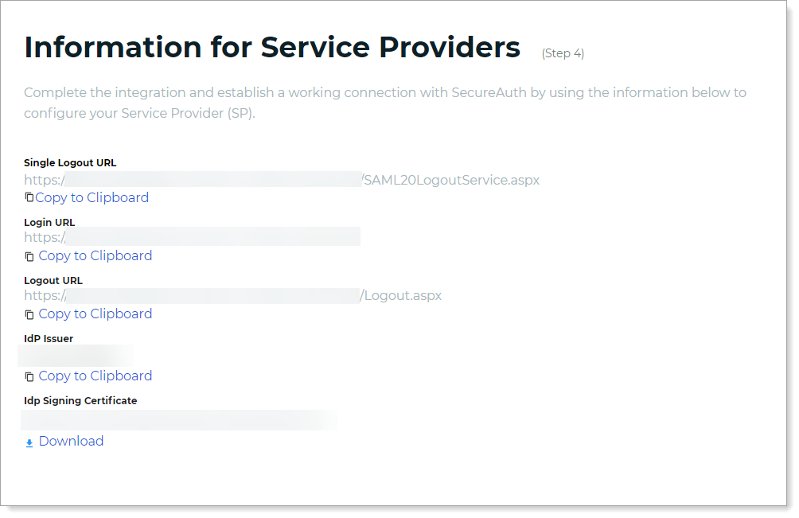The width and height of the screenshot is (799, 518).
Task: Click the copy icon under Single Logout URL
Action: click(x=29, y=197)
